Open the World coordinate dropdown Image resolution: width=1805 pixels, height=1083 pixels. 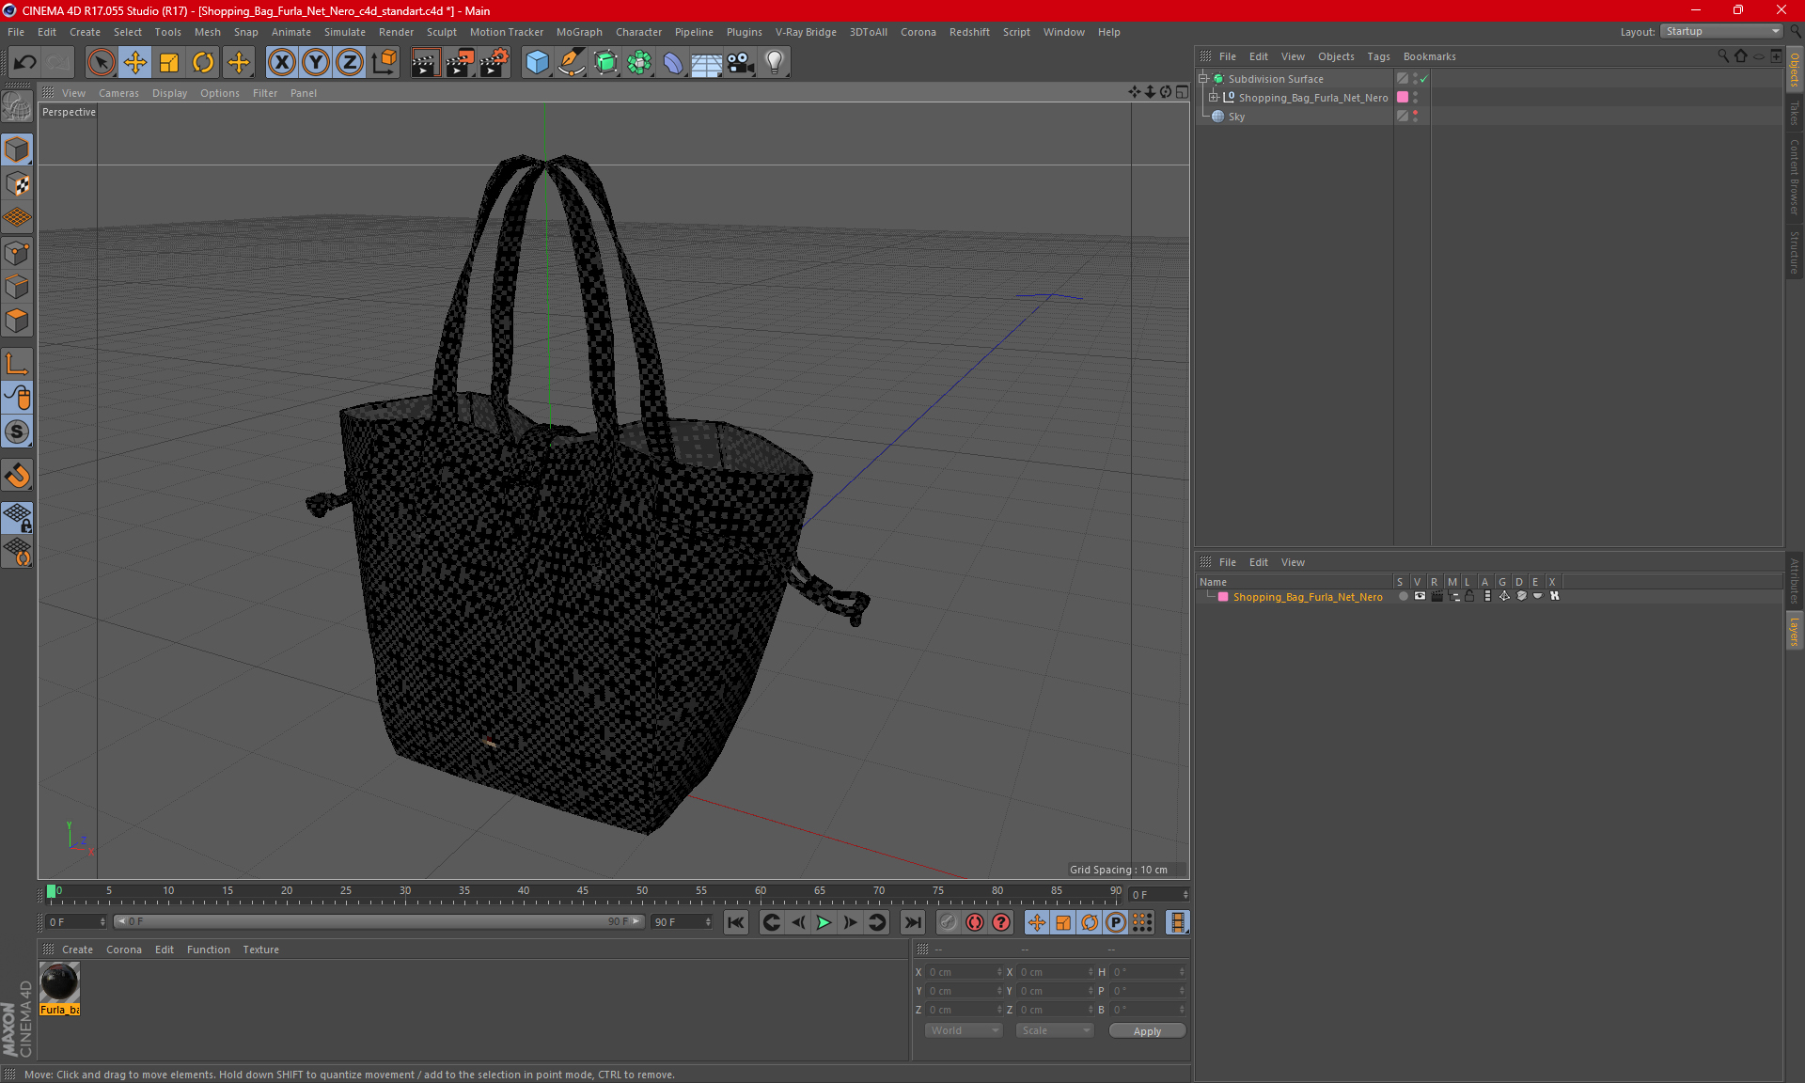click(x=965, y=1030)
